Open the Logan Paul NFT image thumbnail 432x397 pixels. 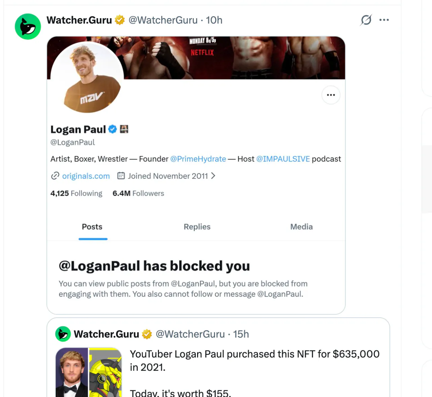pyautogui.click(x=89, y=372)
